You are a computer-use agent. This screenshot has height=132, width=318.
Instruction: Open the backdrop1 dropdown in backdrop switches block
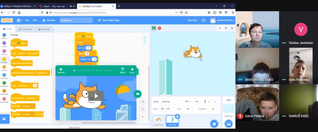pos(42,73)
